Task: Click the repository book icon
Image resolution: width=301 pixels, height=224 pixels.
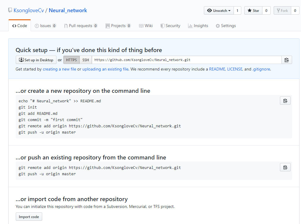Action: point(10,11)
